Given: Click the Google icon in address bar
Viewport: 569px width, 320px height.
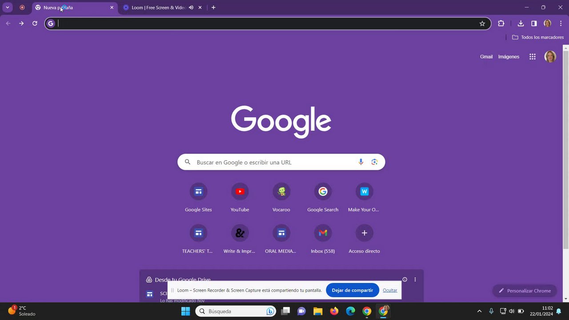Looking at the screenshot, I should tap(51, 24).
